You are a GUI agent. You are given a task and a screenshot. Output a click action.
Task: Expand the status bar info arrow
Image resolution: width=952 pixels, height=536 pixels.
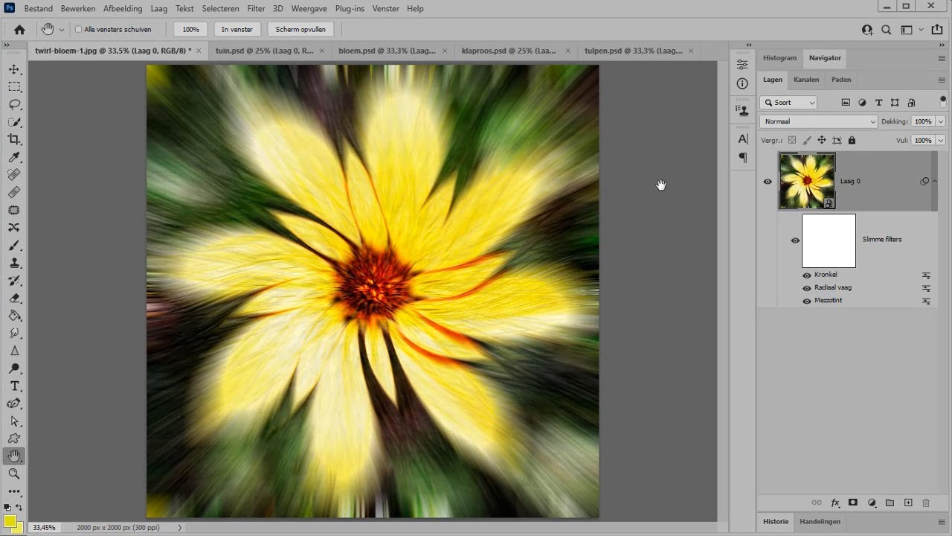[x=179, y=527]
